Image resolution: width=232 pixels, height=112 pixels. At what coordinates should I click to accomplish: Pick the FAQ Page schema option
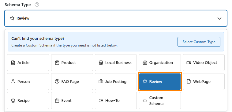[x=72, y=81]
